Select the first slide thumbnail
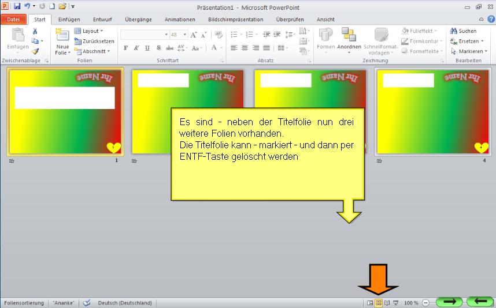The height and width of the screenshot is (308, 496). (x=65, y=112)
